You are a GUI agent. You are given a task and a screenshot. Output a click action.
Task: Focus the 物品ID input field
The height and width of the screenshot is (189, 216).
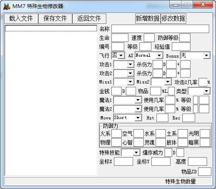pos(205,172)
